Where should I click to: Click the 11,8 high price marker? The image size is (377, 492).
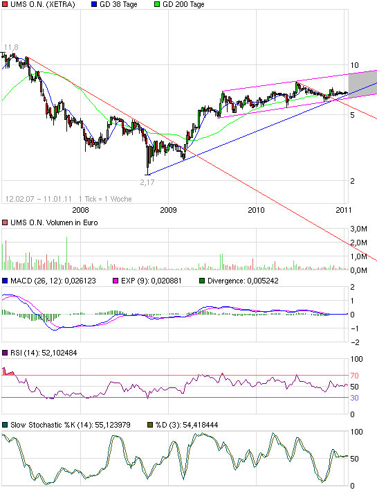11,47
